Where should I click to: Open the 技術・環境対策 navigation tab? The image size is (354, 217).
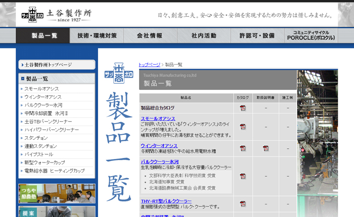[97, 36]
